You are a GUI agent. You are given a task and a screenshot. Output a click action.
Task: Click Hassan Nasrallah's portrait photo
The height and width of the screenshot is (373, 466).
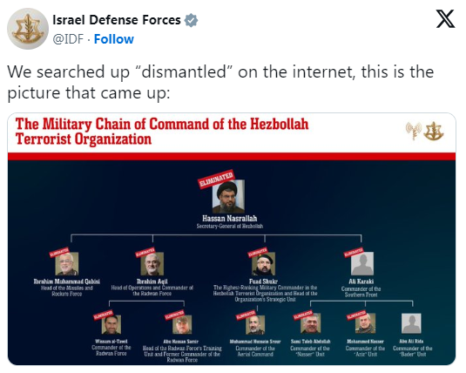(228, 196)
